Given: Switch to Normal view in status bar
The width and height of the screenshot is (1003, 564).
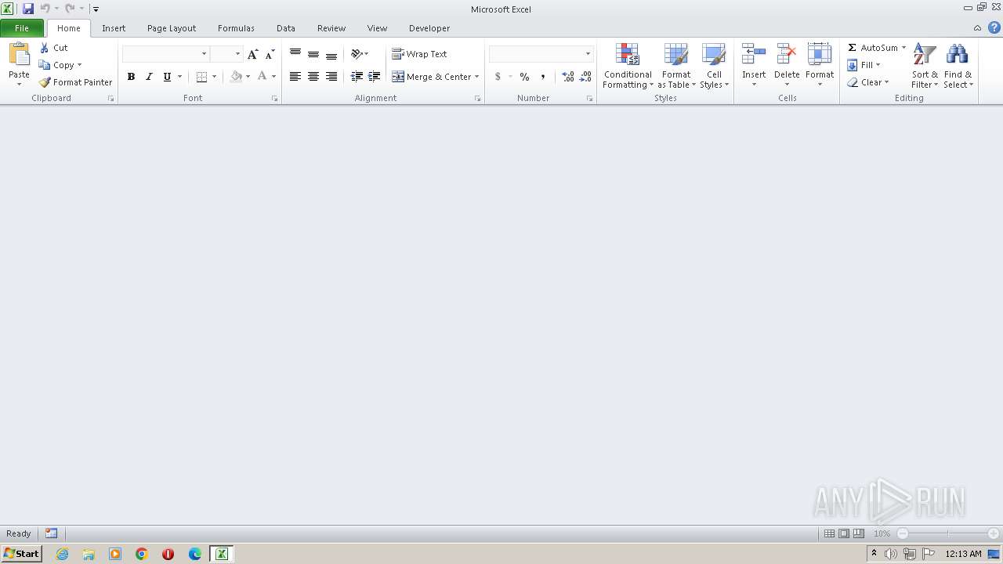Looking at the screenshot, I should [829, 533].
